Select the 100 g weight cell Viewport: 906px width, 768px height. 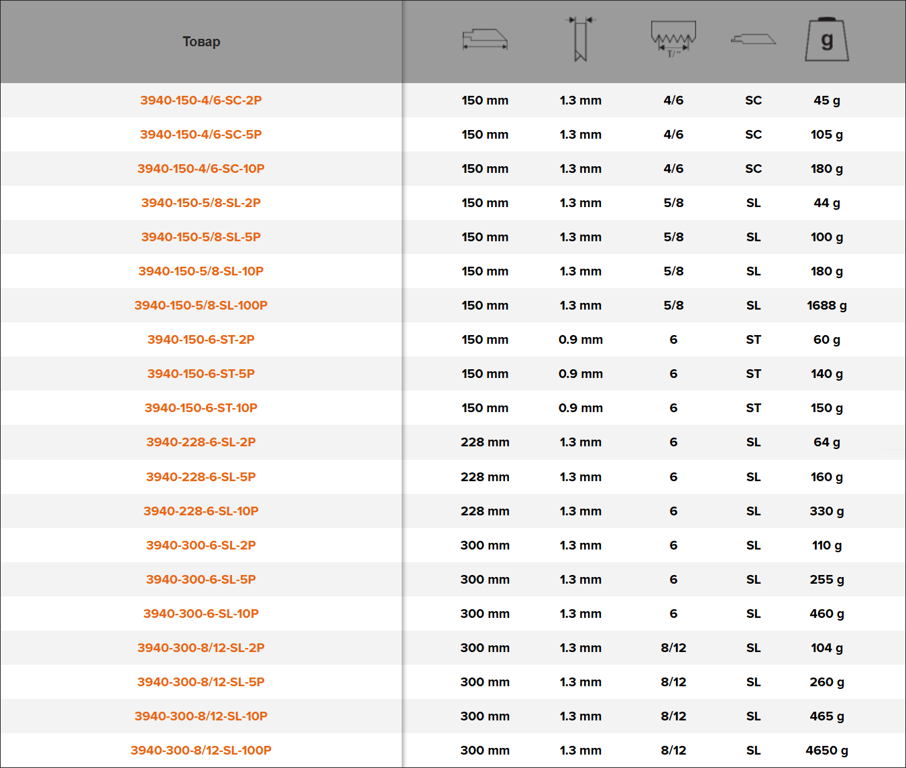827,237
